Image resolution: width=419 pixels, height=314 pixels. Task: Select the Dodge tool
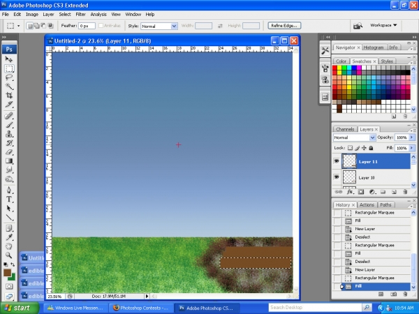coord(9,179)
